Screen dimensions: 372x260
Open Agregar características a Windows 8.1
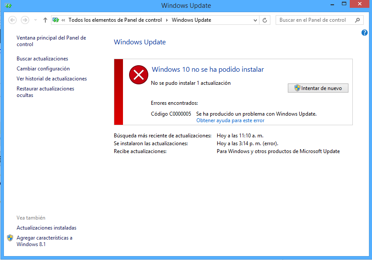tap(44, 241)
